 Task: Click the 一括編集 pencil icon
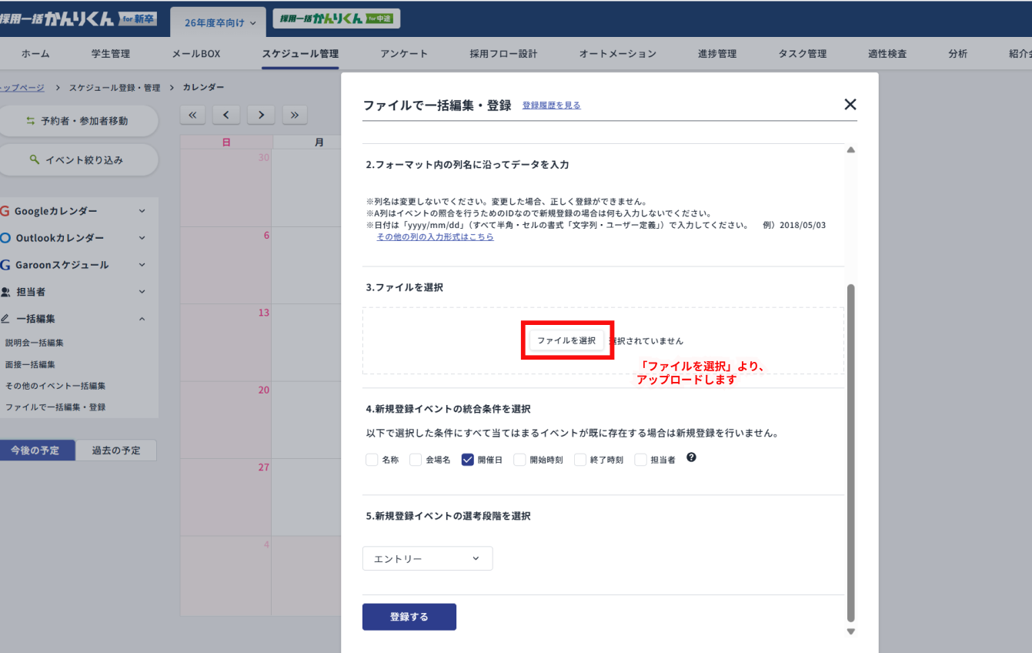click(x=7, y=318)
